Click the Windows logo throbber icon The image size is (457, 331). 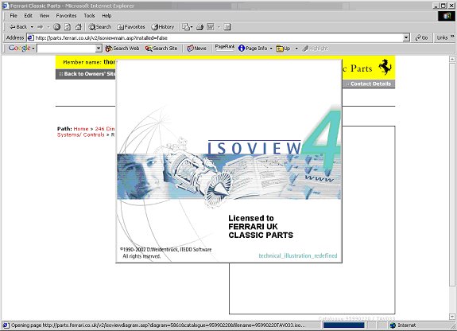click(x=447, y=16)
